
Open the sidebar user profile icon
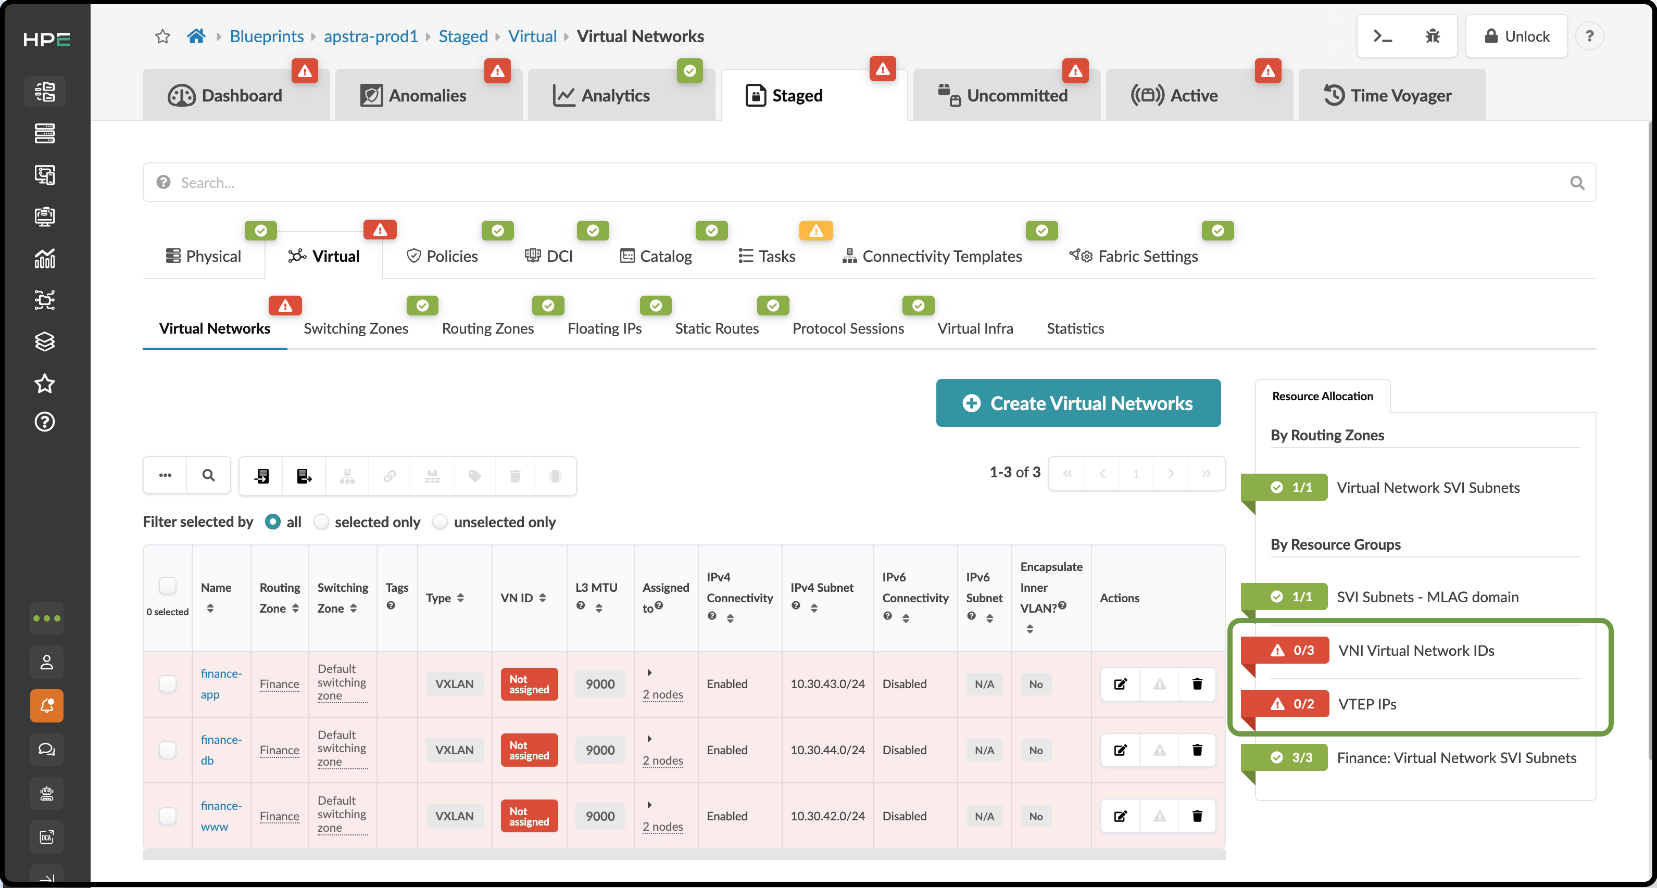pyautogui.click(x=46, y=662)
